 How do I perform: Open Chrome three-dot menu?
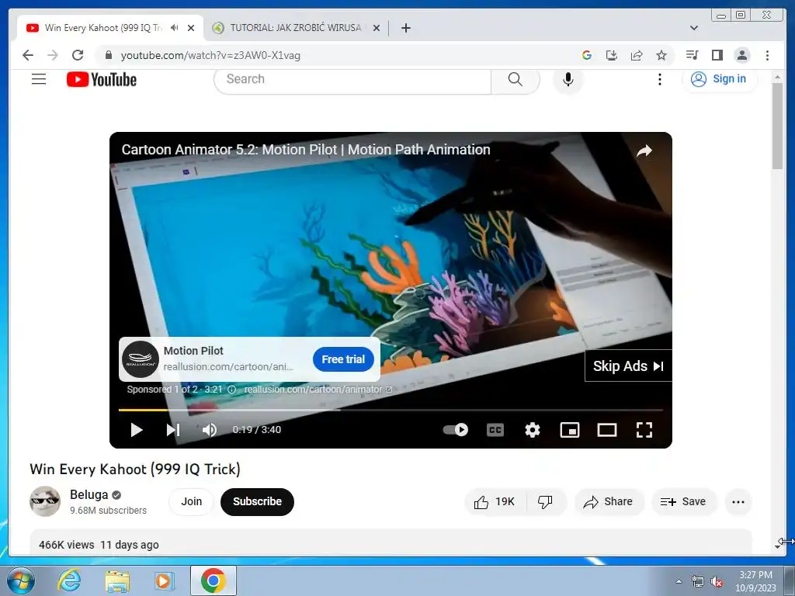pos(767,55)
